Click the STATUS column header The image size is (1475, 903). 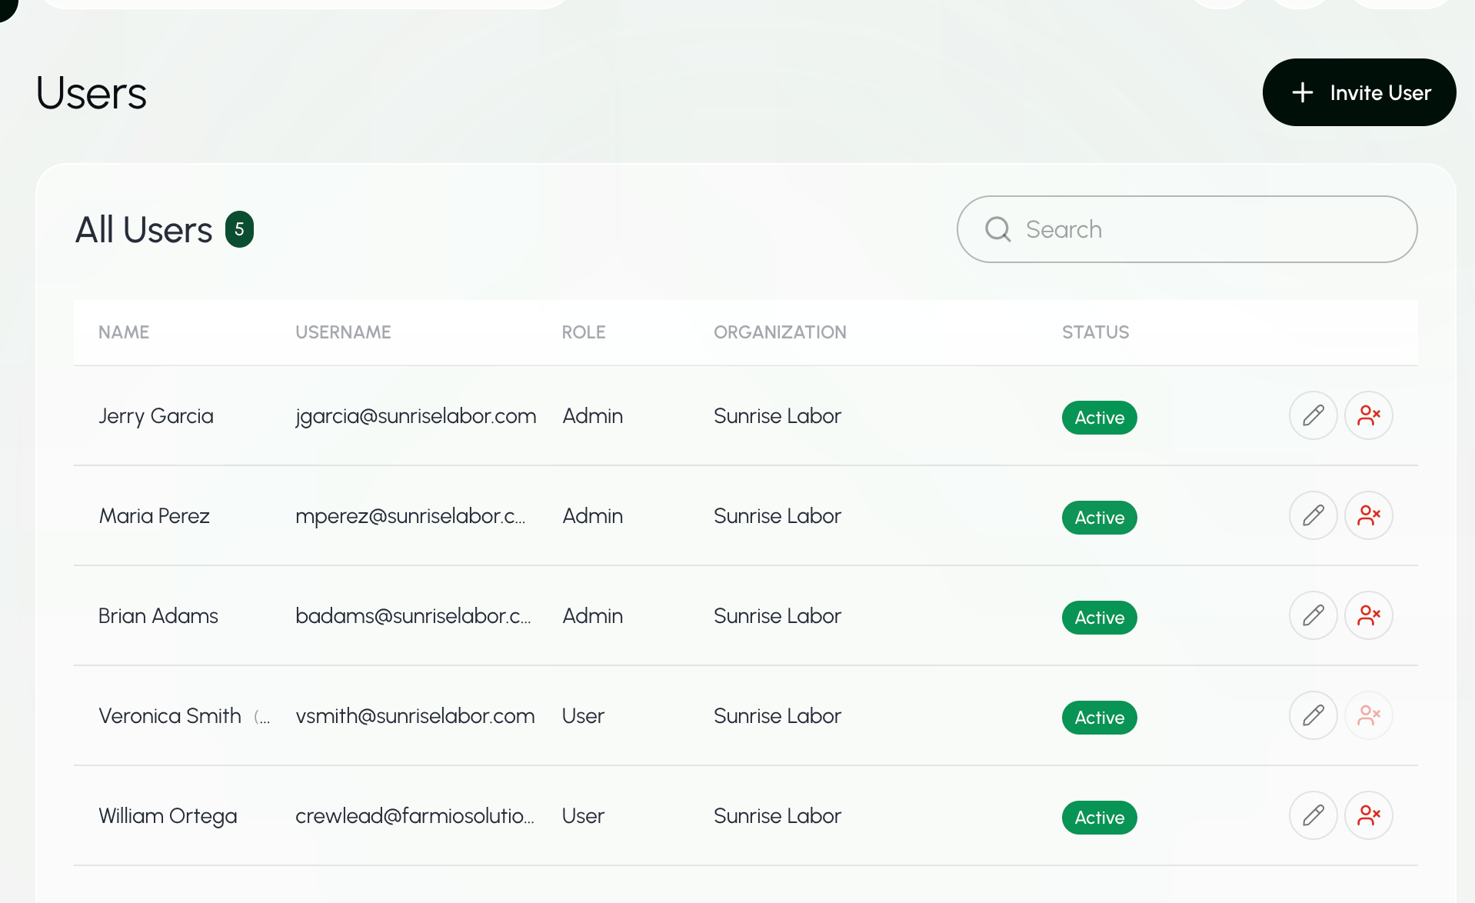coord(1095,332)
